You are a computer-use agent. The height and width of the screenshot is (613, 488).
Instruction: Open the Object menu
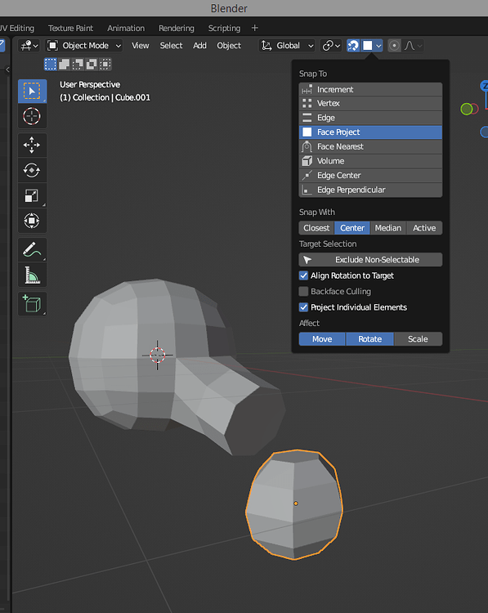pyautogui.click(x=229, y=46)
